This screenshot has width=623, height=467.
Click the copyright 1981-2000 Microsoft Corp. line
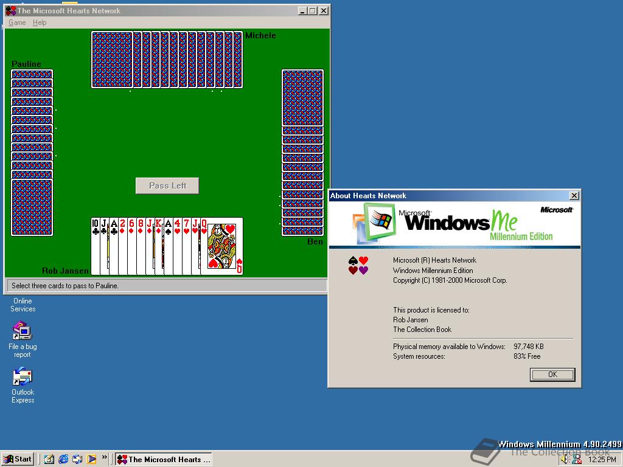(x=450, y=280)
